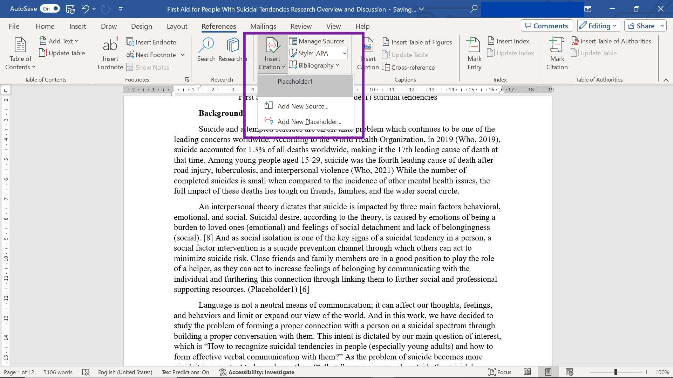This screenshot has width=673, height=378.
Task: Expand the Style APA dropdown
Action: pyautogui.click(x=344, y=53)
